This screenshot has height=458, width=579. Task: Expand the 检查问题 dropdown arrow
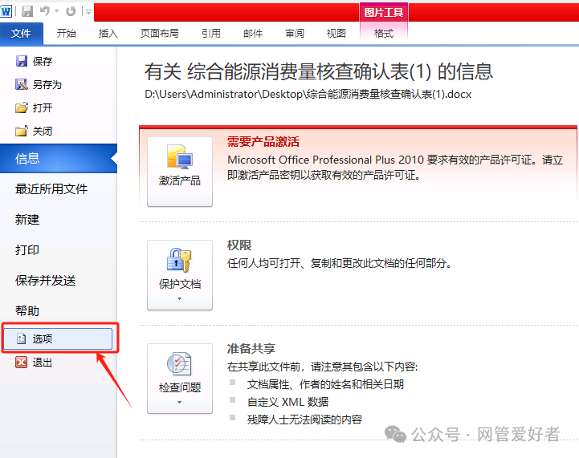(x=179, y=403)
